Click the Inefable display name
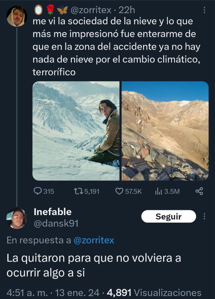This screenshot has width=215, height=299. (52, 212)
